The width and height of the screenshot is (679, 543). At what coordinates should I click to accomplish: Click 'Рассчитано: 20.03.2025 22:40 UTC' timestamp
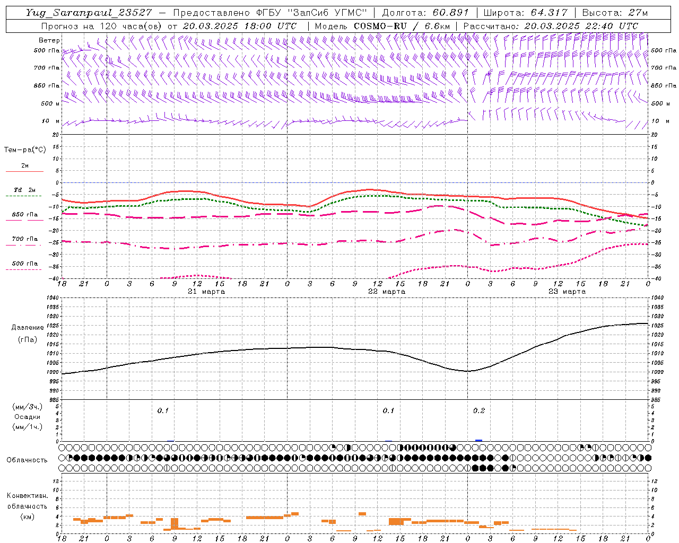point(551,26)
